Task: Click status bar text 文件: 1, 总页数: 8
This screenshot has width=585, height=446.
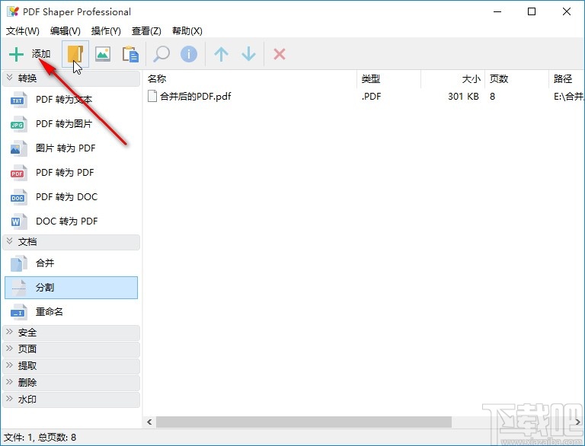Action: [40, 437]
